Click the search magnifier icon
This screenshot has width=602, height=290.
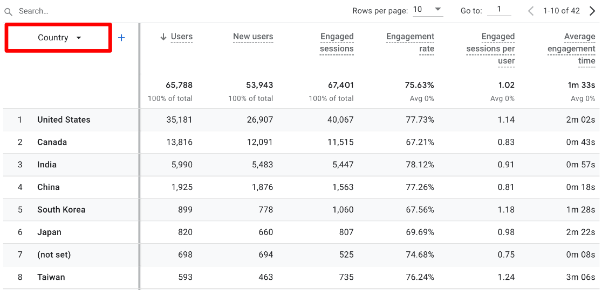8,11
